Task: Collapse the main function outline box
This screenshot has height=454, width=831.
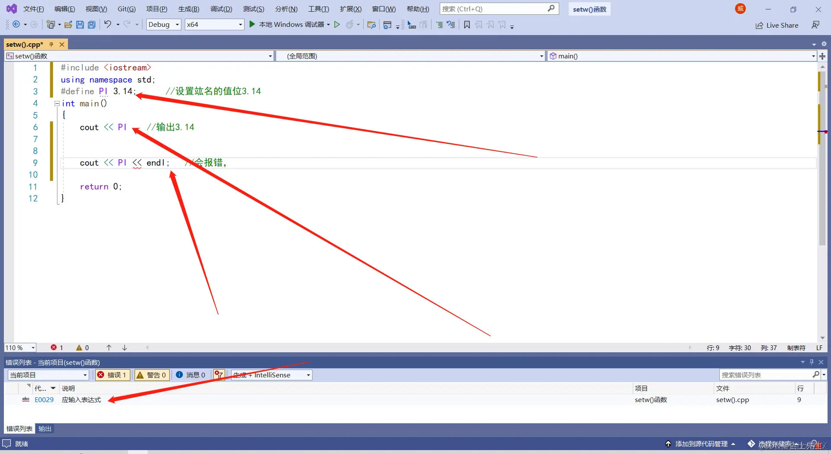Action: coord(57,103)
